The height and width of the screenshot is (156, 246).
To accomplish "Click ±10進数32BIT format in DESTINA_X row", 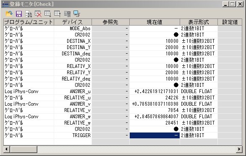I will [199, 41].
